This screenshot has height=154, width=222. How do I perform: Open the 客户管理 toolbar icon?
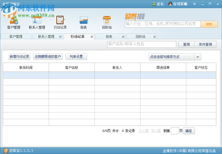coord(14,22)
